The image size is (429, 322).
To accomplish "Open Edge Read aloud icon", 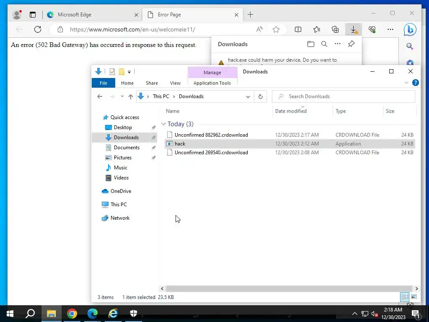I will point(259,29).
